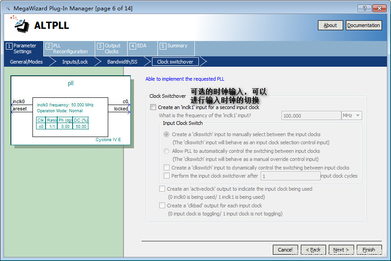391x261 pixels.
Task: Click the c0 output port label
Action: pos(125,101)
